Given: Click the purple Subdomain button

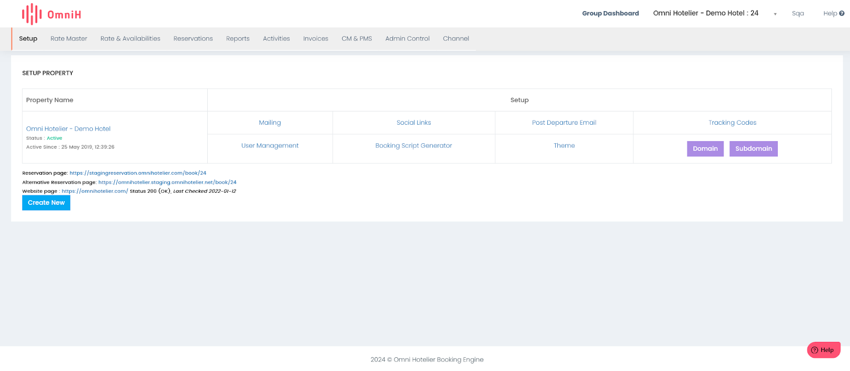Looking at the screenshot, I should click(x=753, y=149).
